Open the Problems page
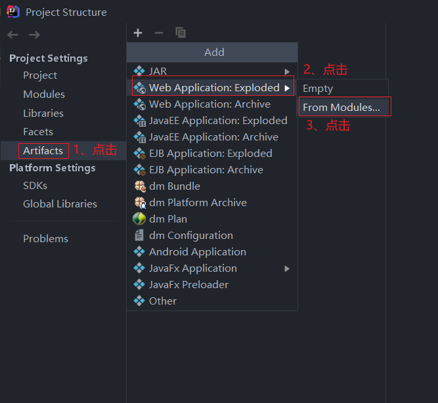 pos(45,239)
